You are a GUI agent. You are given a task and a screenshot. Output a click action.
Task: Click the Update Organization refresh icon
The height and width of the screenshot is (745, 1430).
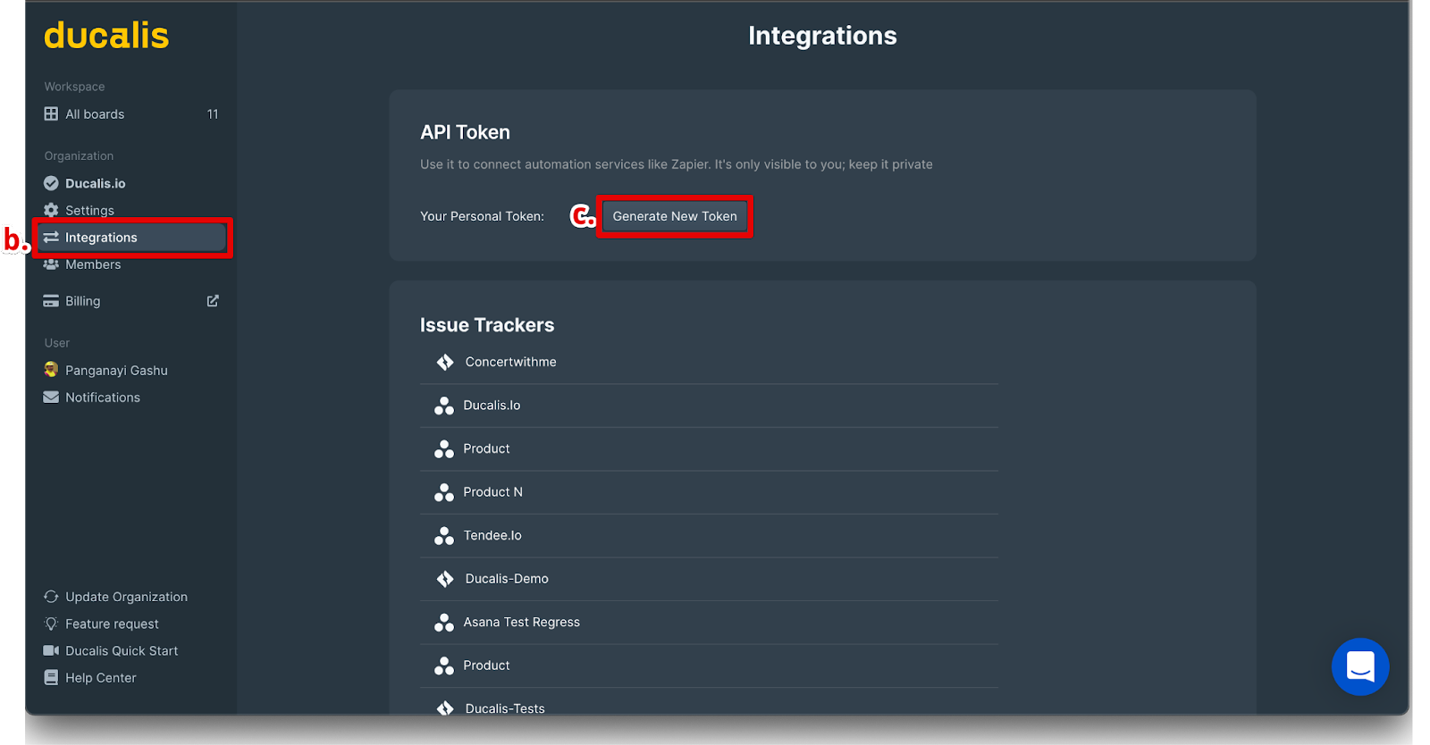[51, 597]
